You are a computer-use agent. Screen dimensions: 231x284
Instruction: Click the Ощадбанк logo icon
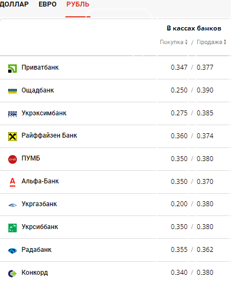click(x=13, y=91)
